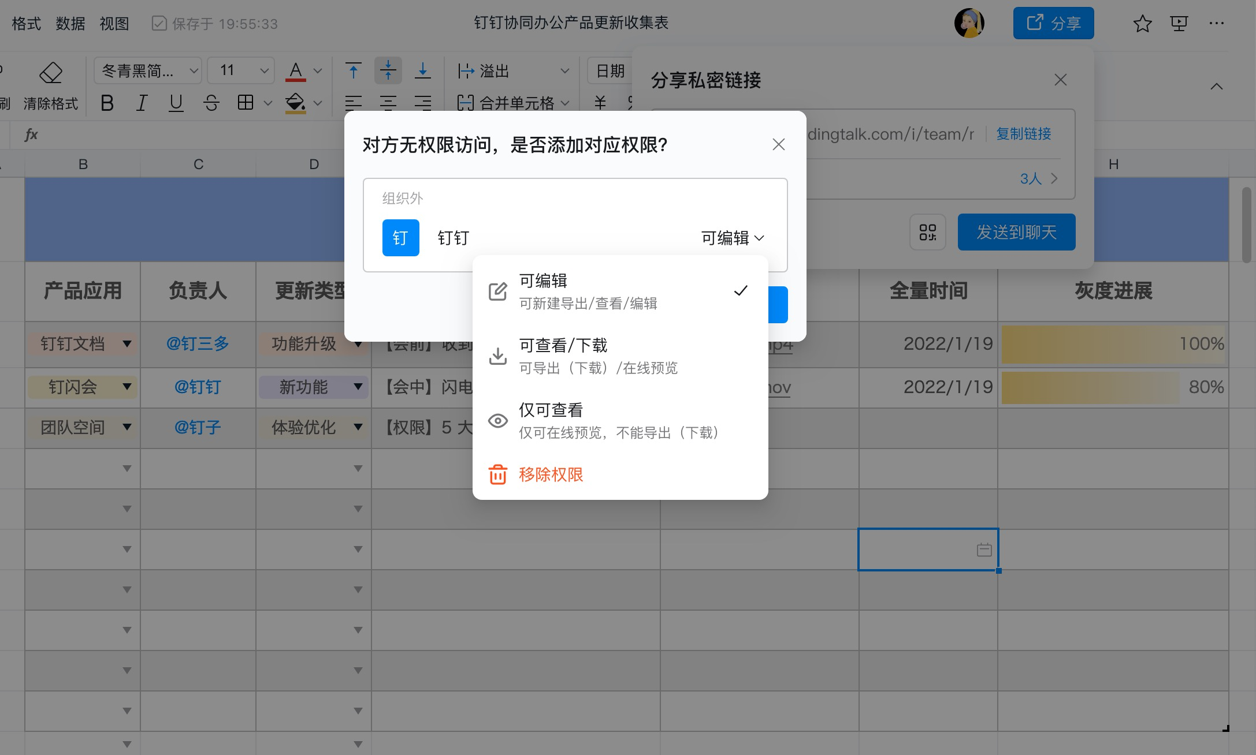Click the 合并单元格 merge cells icon
Screen dimensions: 1256x755
(466, 103)
